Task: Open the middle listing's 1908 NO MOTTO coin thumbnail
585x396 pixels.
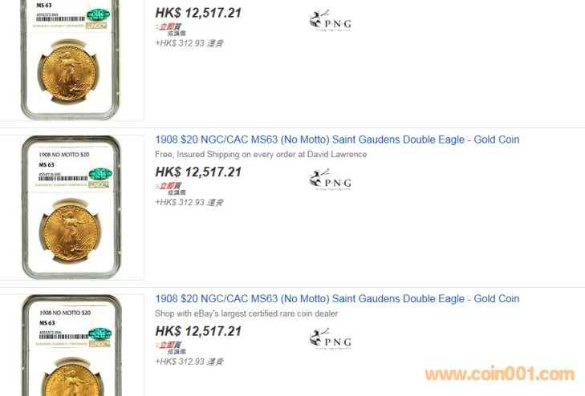Action: coord(71,207)
